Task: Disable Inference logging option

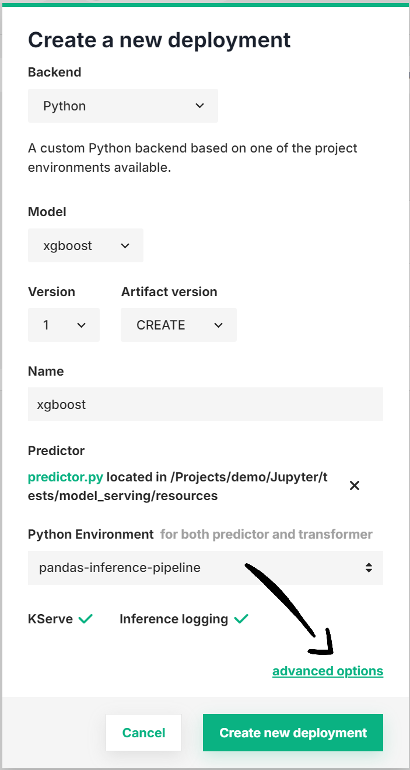Action: click(174, 619)
